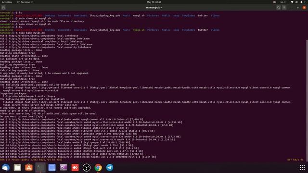The image size is (308, 173).
Task: Click the 'Calculating upgrade... Done' line
Action: tap(19, 70)
